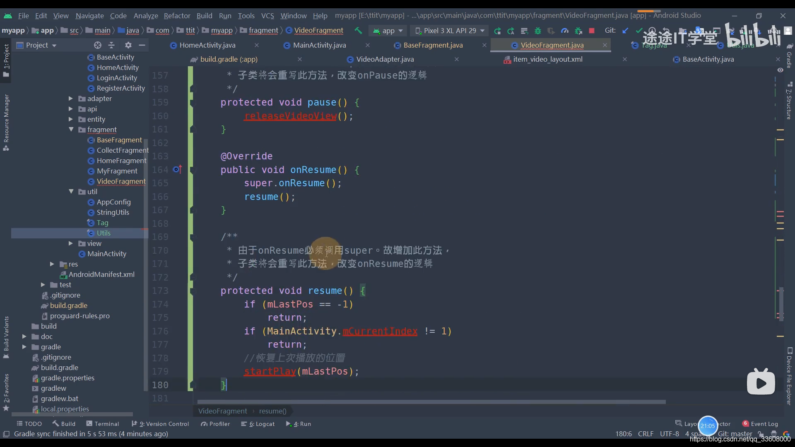Click the fragment breadcrumb in navigation bar
The height and width of the screenshot is (447, 795).
[x=263, y=31]
